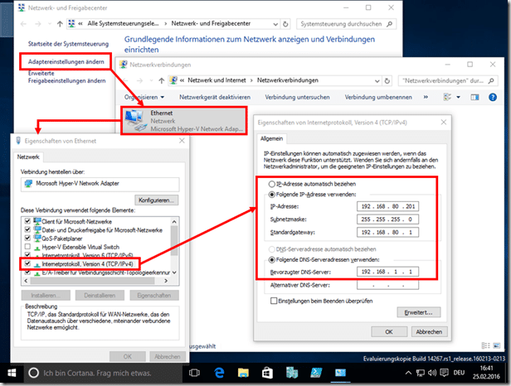Toggle the preview pane icon in Netzwerkverbindungen

tap(474, 97)
